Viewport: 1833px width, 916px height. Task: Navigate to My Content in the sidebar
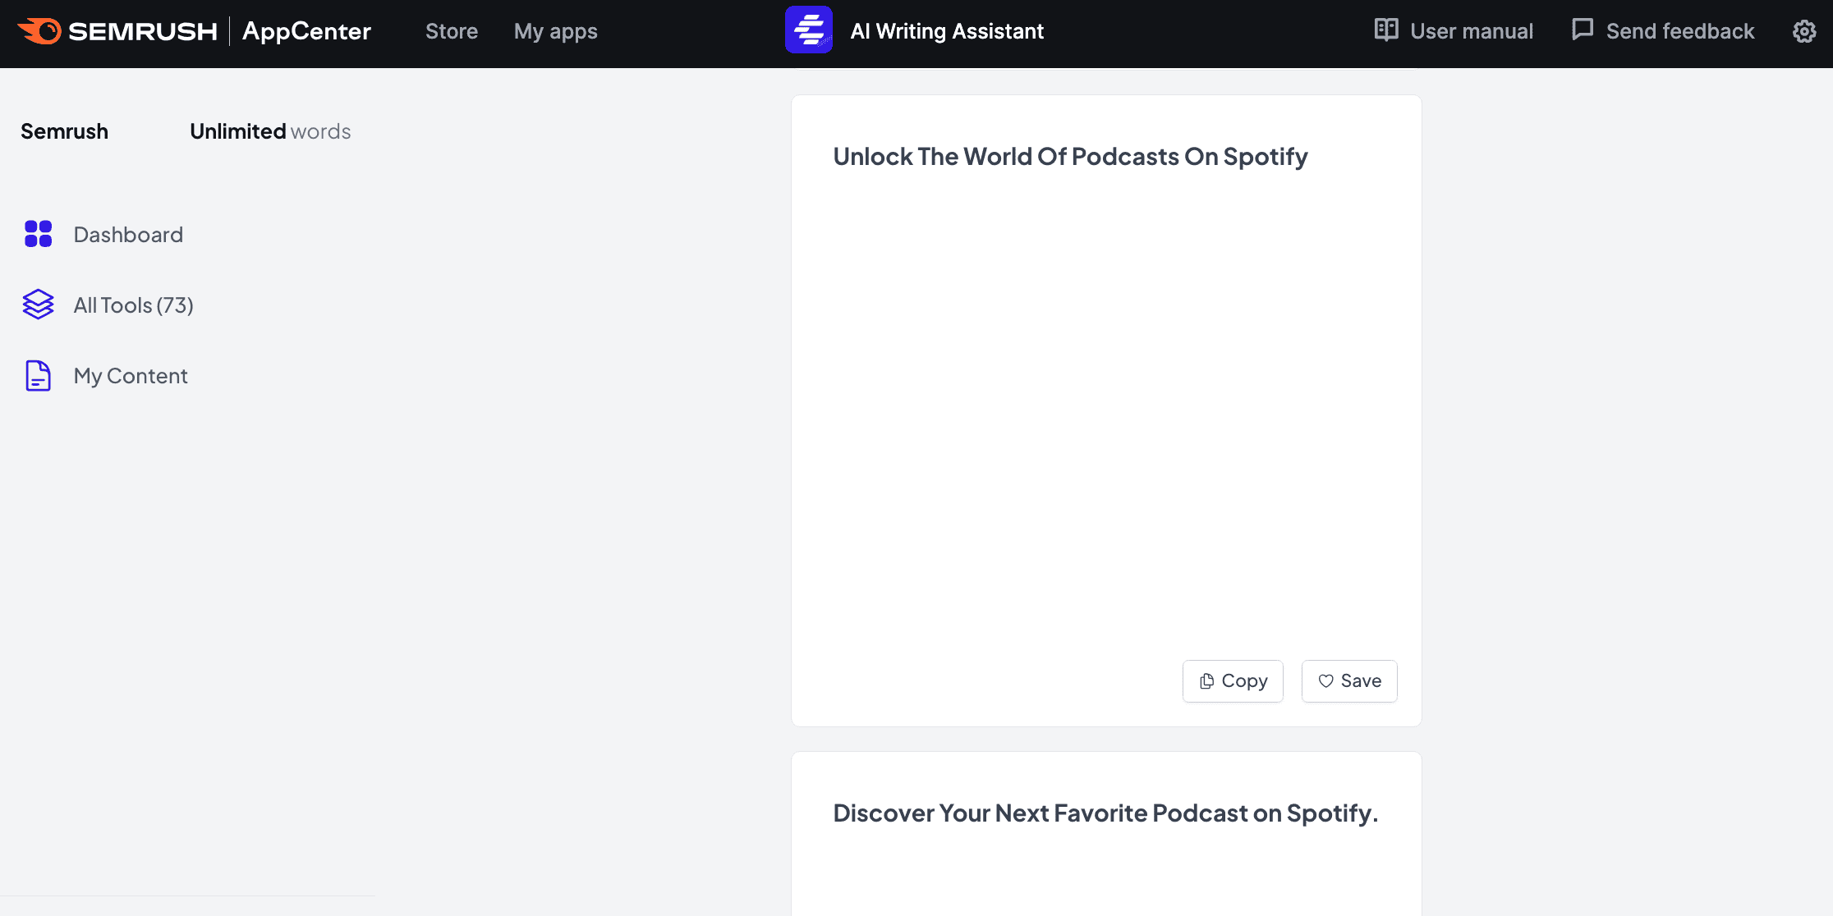coord(131,376)
